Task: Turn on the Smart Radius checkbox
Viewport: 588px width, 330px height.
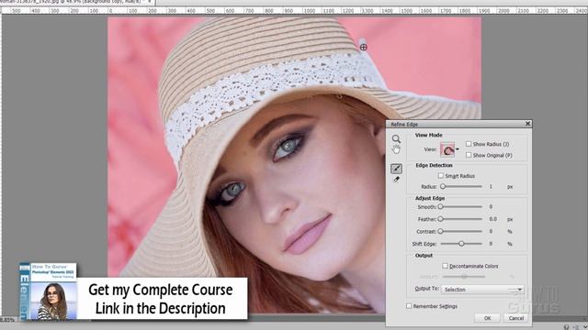Action: [441, 175]
